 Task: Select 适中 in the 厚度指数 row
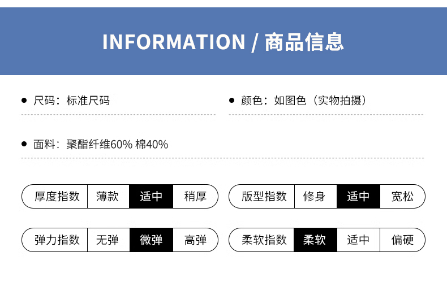pos(151,197)
